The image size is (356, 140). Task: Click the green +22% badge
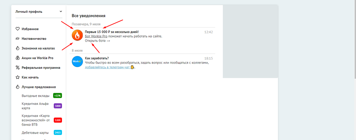click(x=58, y=96)
